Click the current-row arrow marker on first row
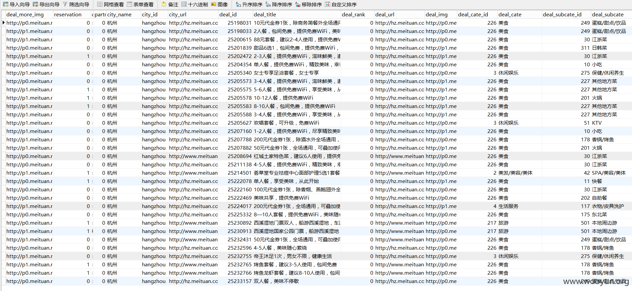632x291 pixels. [3, 23]
